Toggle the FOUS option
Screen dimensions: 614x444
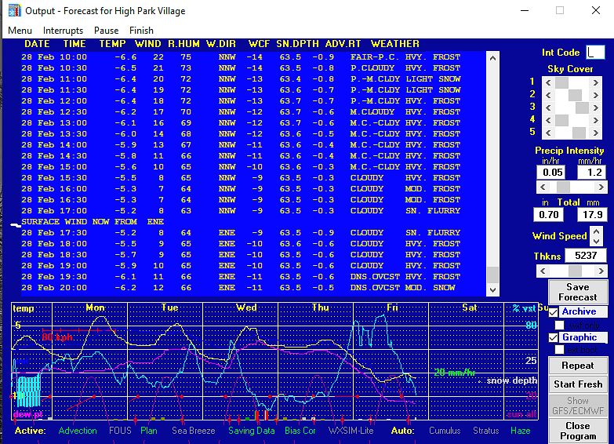click(x=120, y=431)
